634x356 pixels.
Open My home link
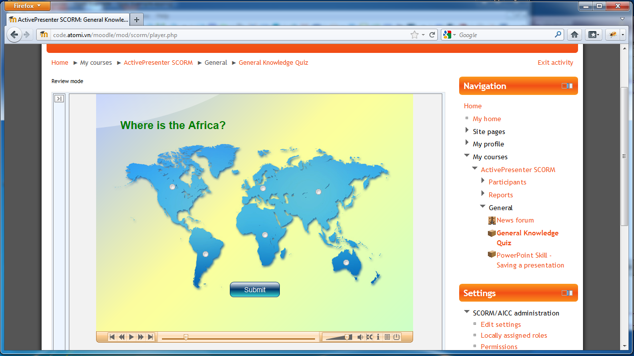pos(487,119)
